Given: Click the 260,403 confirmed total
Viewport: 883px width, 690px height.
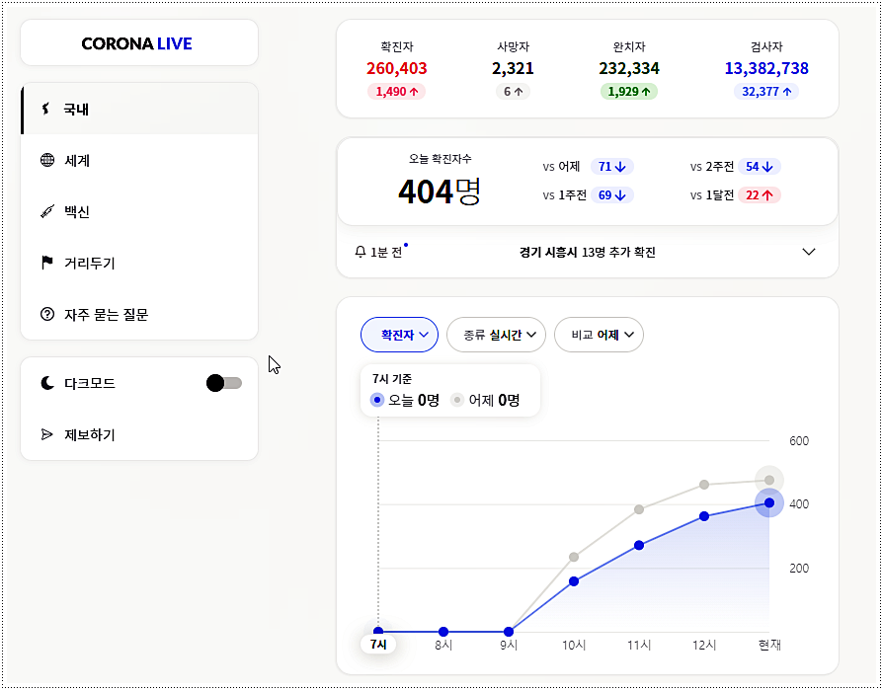Looking at the screenshot, I should 396,68.
